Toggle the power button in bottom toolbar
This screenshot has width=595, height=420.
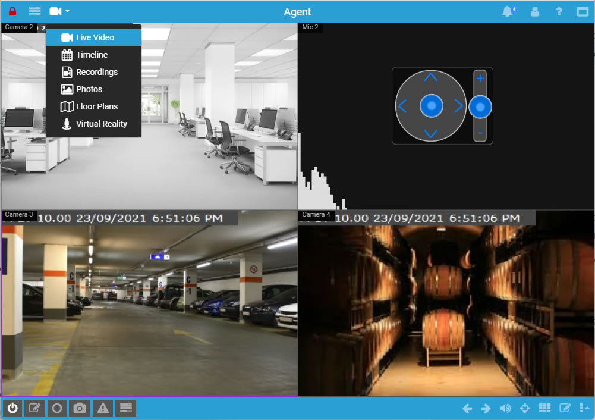(x=12, y=408)
